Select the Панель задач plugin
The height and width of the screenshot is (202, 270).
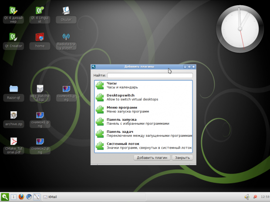tap(143, 134)
